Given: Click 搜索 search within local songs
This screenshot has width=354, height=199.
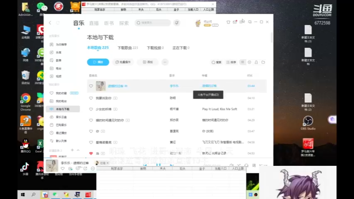Looking at the screenshot, I should pos(216,62).
